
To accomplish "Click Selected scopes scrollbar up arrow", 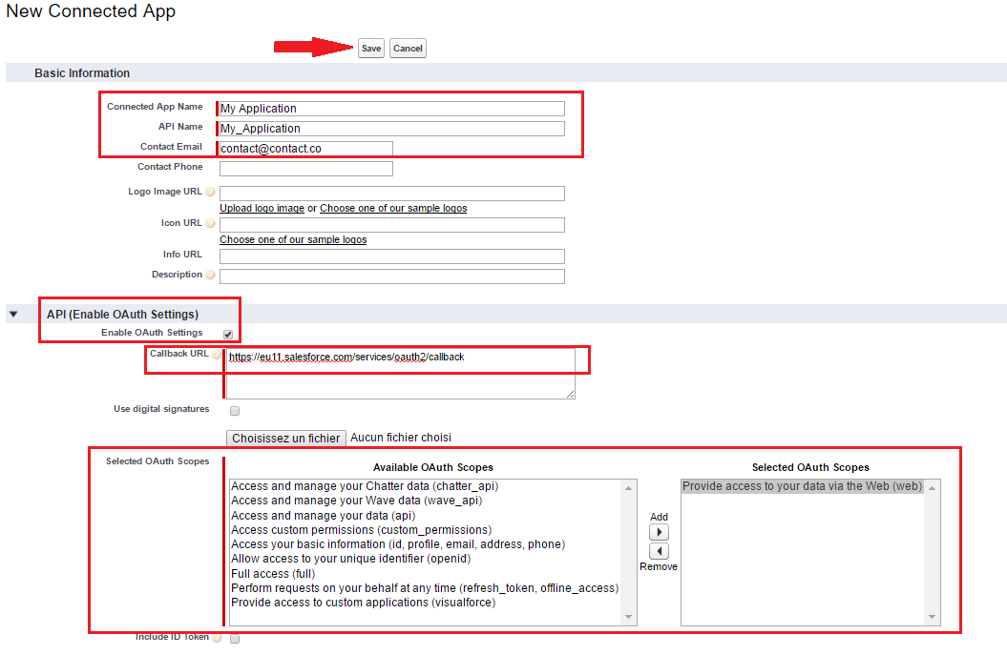I will tap(932, 488).
